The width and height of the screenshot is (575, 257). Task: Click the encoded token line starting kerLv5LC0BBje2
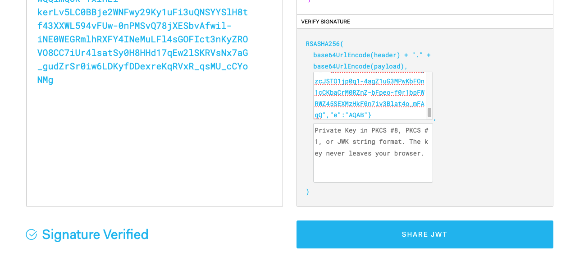[142, 12]
